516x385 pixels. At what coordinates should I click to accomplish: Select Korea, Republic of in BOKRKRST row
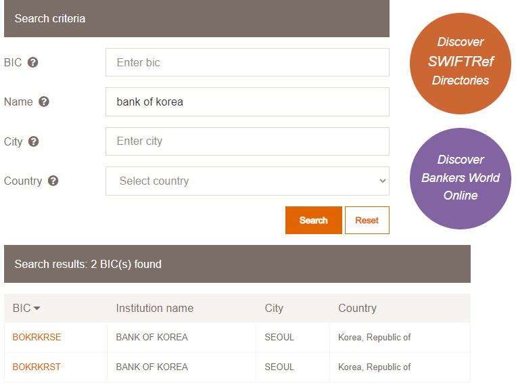[375, 367]
